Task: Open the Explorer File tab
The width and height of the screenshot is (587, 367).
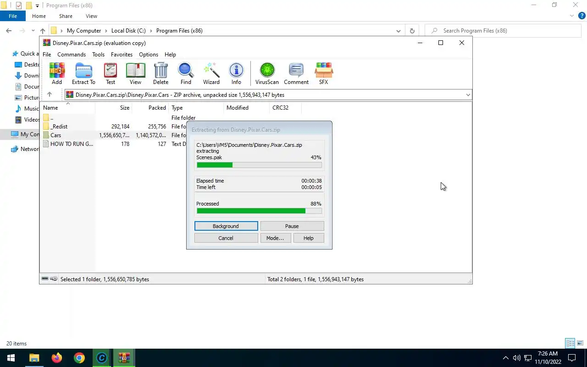Action: 13,16
